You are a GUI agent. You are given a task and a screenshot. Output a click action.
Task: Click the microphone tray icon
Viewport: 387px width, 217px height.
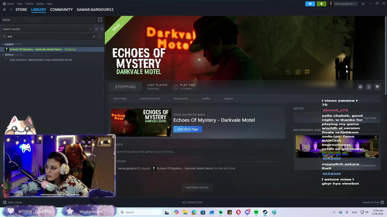[346, 212]
